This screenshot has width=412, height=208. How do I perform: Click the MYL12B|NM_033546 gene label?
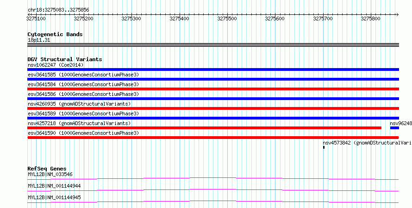(x=50, y=174)
